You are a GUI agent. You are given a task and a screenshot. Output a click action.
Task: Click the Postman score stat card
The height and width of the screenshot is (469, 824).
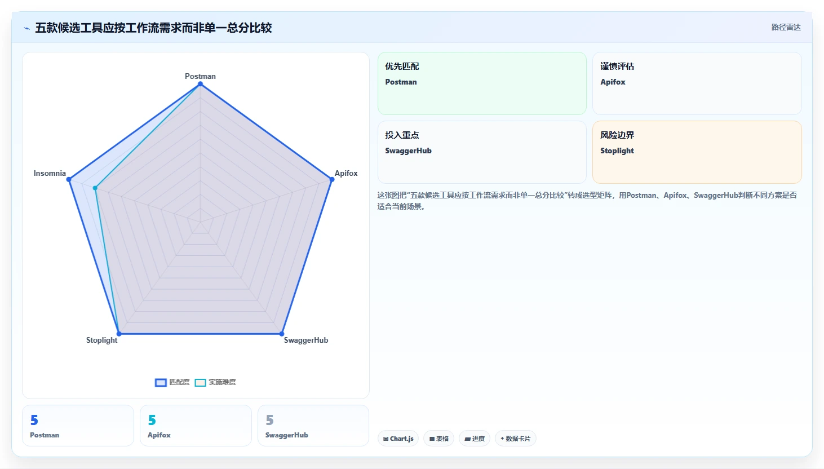pyautogui.click(x=78, y=426)
